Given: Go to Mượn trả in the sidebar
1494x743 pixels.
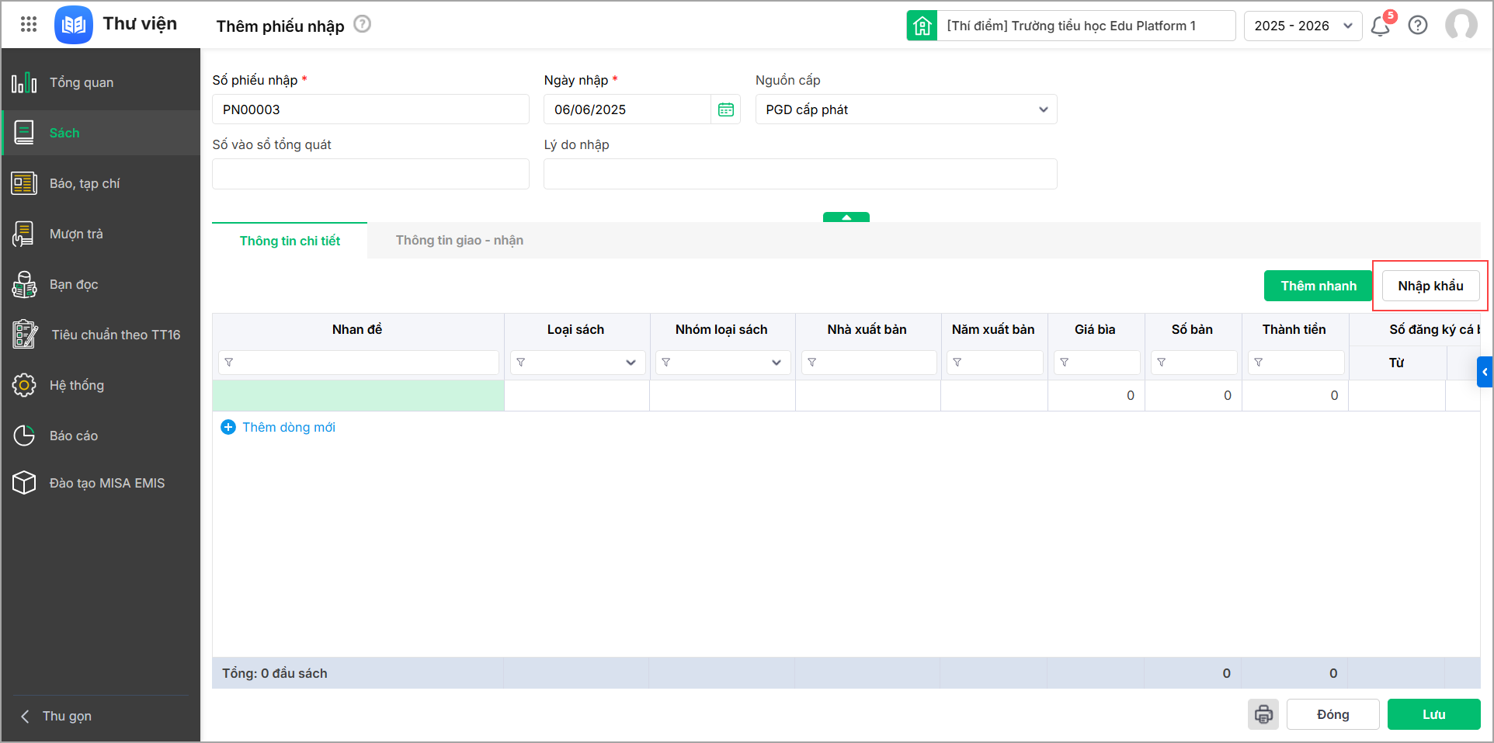Looking at the screenshot, I should click(x=101, y=234).
